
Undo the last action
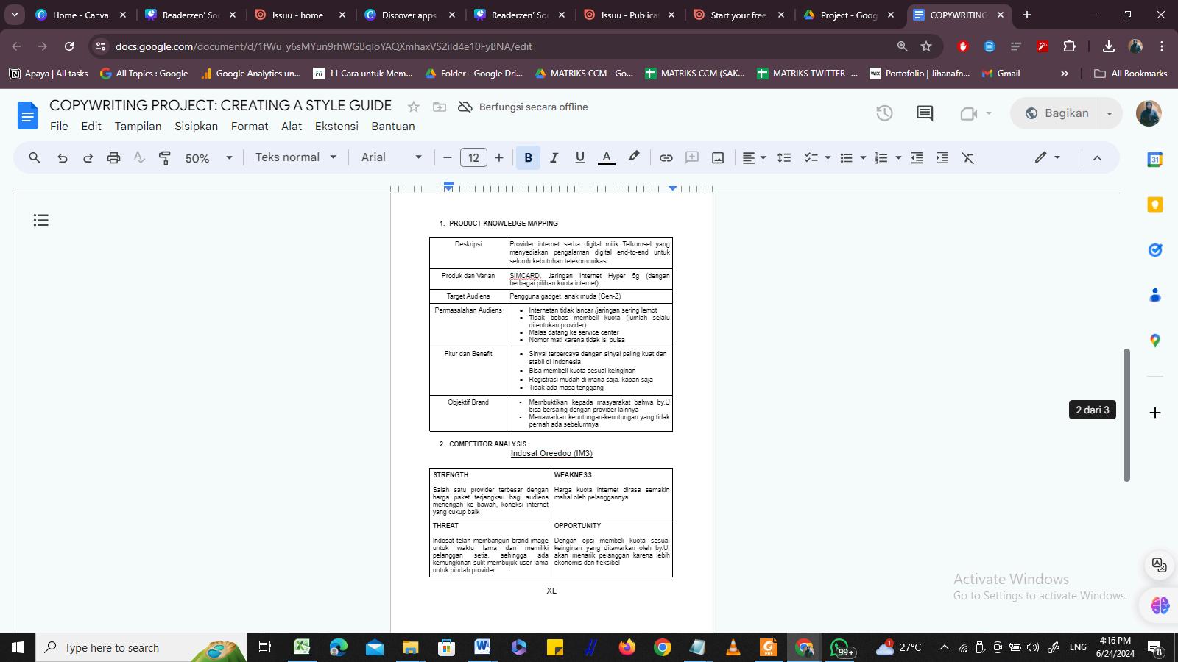tap(62, 157)
